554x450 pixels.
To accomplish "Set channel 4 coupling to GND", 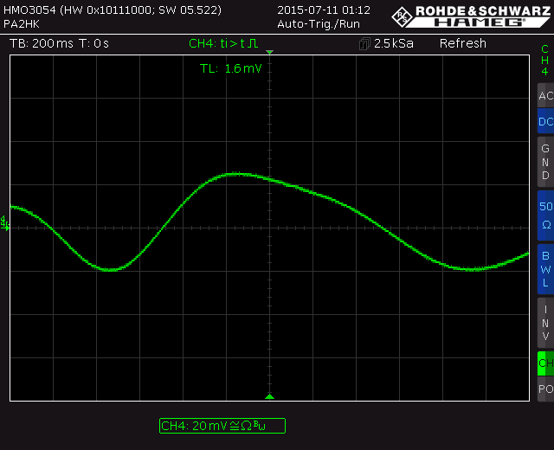I will (x=544, y=162).
